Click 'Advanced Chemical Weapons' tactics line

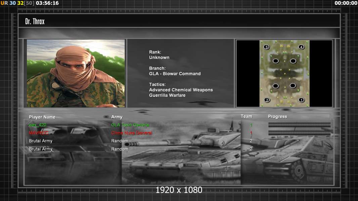(x=181, y=90)
